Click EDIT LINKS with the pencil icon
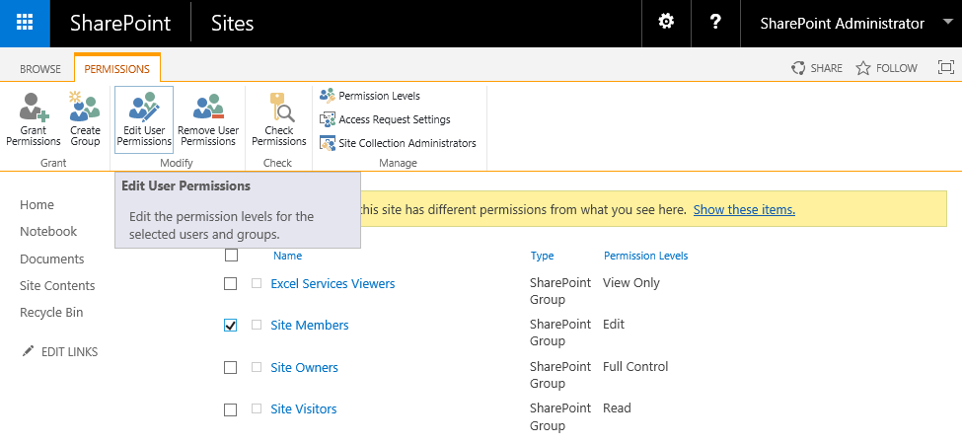Screen dimensions: 962x444 pos(59,351)
